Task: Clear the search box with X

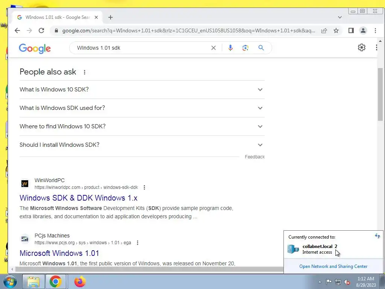Action: (x=214, y=48)
